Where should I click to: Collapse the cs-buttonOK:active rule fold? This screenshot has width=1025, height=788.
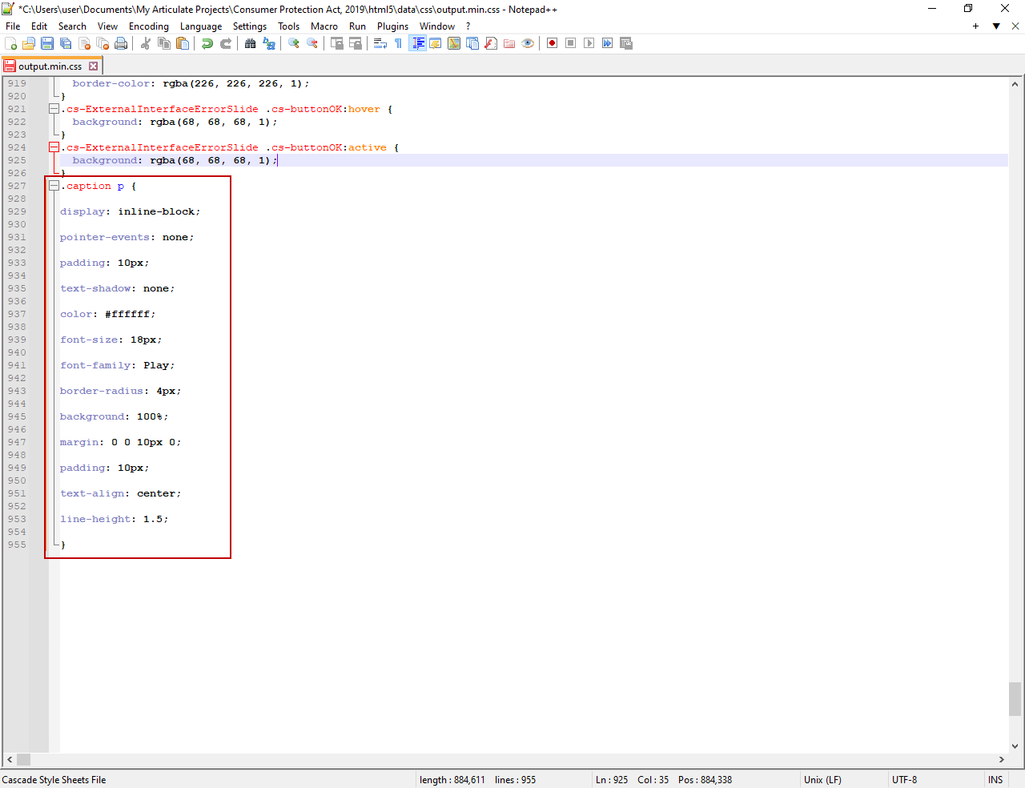[54, 147]
